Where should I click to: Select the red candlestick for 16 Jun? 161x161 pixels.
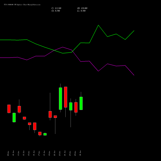(35, 126)
